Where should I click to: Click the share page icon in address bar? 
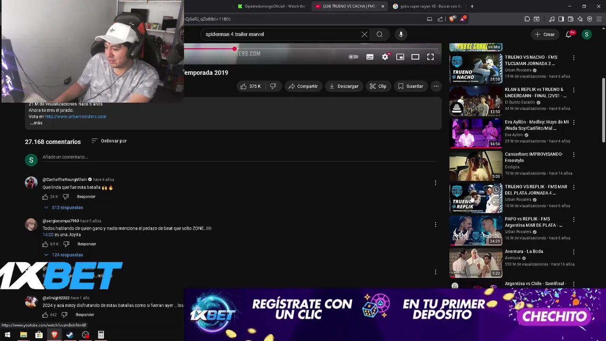(440, 19)
